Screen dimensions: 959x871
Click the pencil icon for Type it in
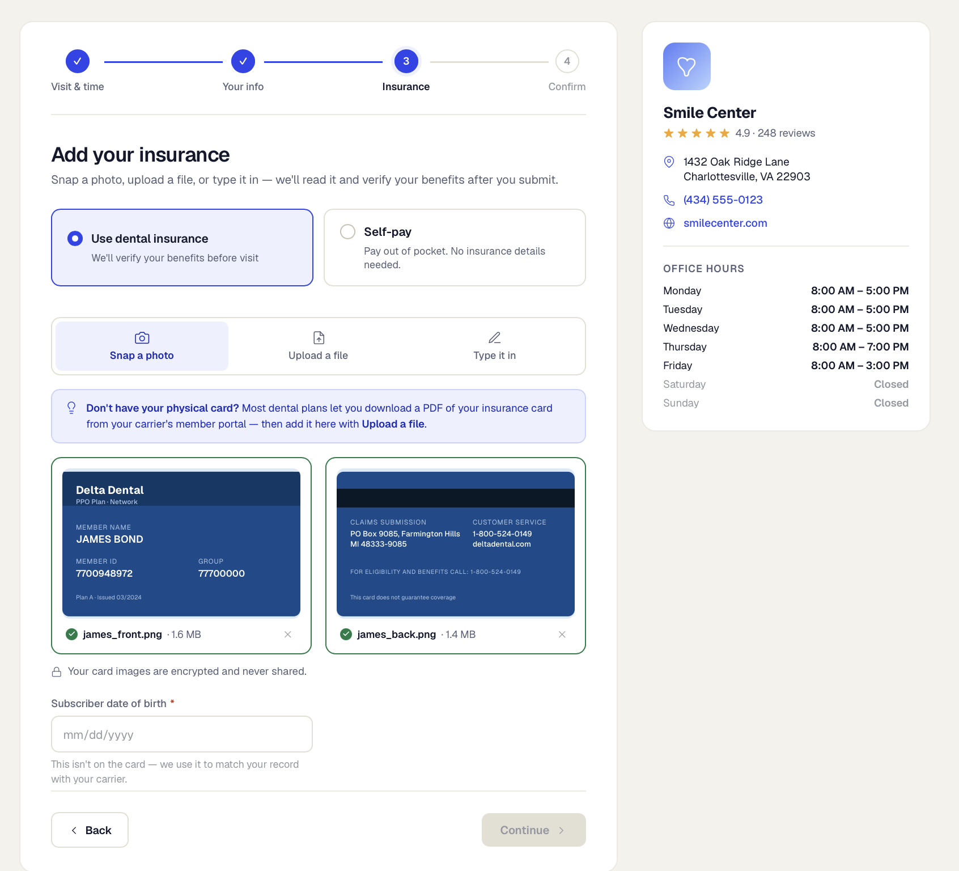coord(495,338)
